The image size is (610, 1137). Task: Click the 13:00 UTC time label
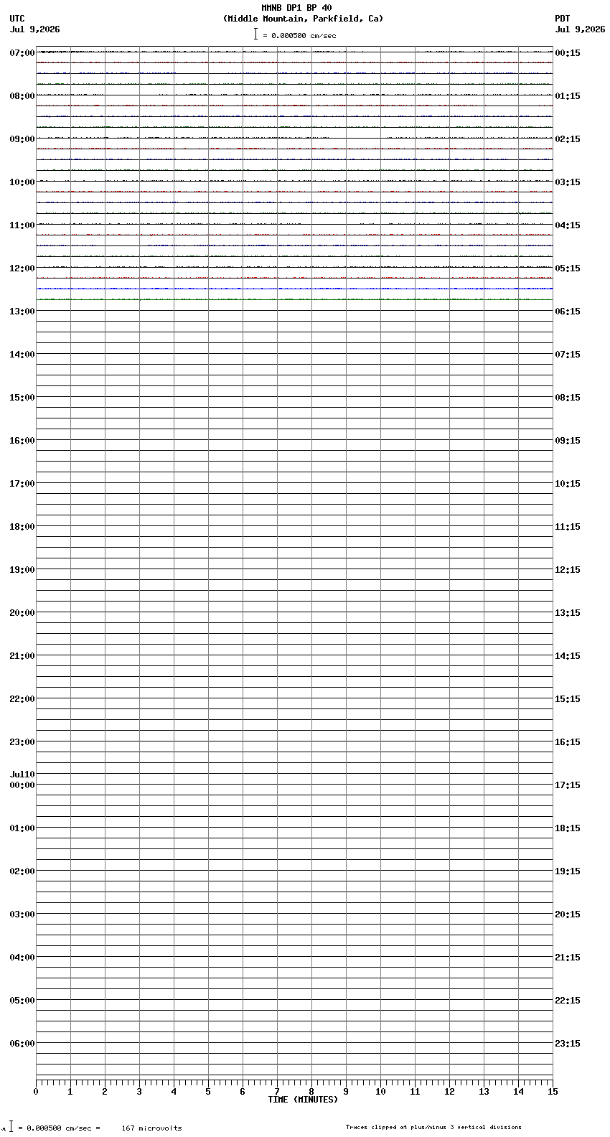point(22,312)
